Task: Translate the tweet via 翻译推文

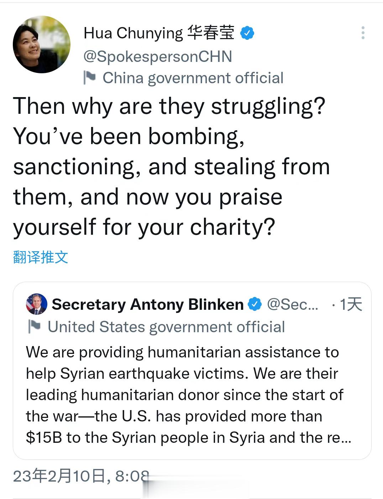Action: point(41,257)
